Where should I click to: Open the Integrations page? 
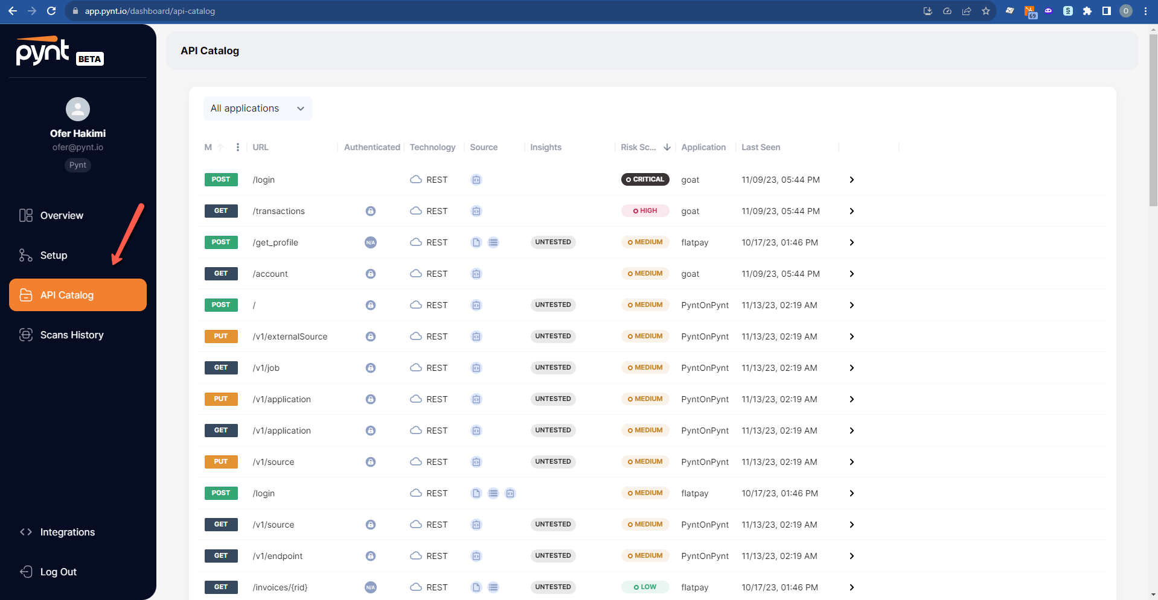click(x=67, y=532)
